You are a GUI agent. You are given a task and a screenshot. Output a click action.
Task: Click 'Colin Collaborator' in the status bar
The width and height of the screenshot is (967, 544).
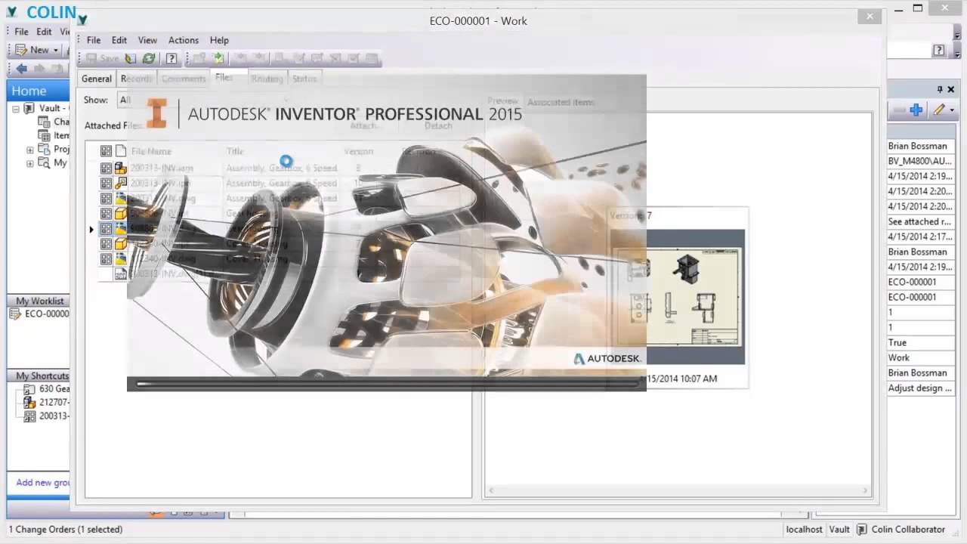pos(908,530)
